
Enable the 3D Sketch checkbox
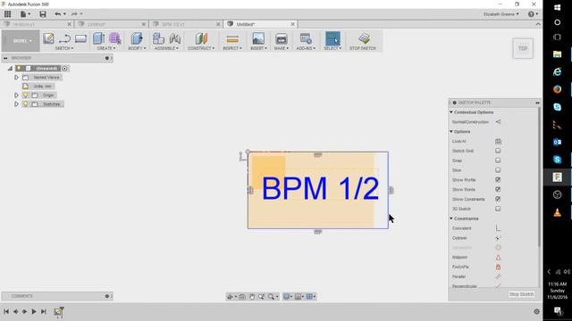498,209
